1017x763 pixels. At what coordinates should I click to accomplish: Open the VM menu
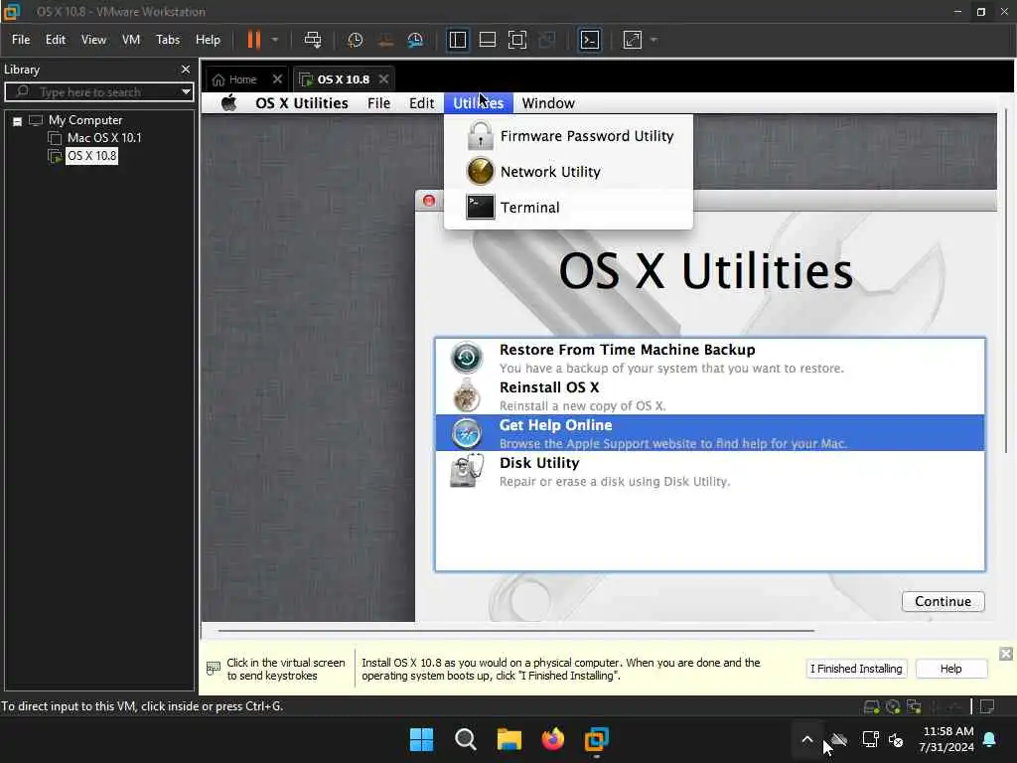(131, 40)
